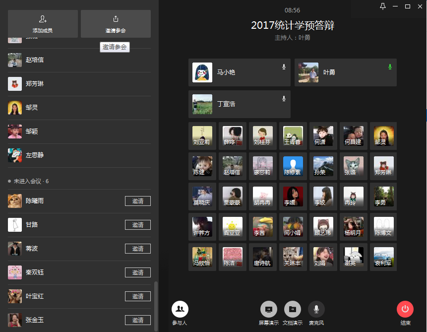Screen dimensions: 427x332
Task: Toggle 丁宣洁's microphone icon
Action: coord(284,98)
